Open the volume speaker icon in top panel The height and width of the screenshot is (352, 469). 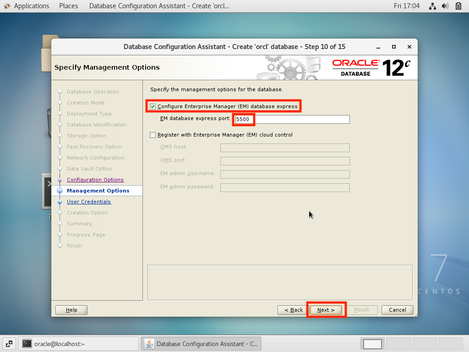coord(445,6)
